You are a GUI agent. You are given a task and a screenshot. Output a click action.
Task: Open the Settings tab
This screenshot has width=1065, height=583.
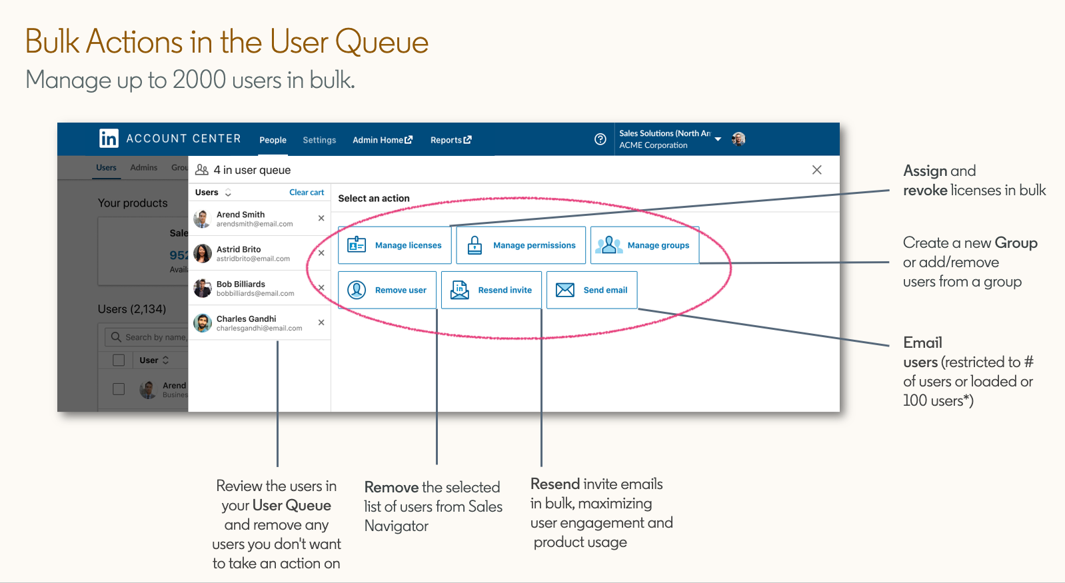click(x=319, y=140)
